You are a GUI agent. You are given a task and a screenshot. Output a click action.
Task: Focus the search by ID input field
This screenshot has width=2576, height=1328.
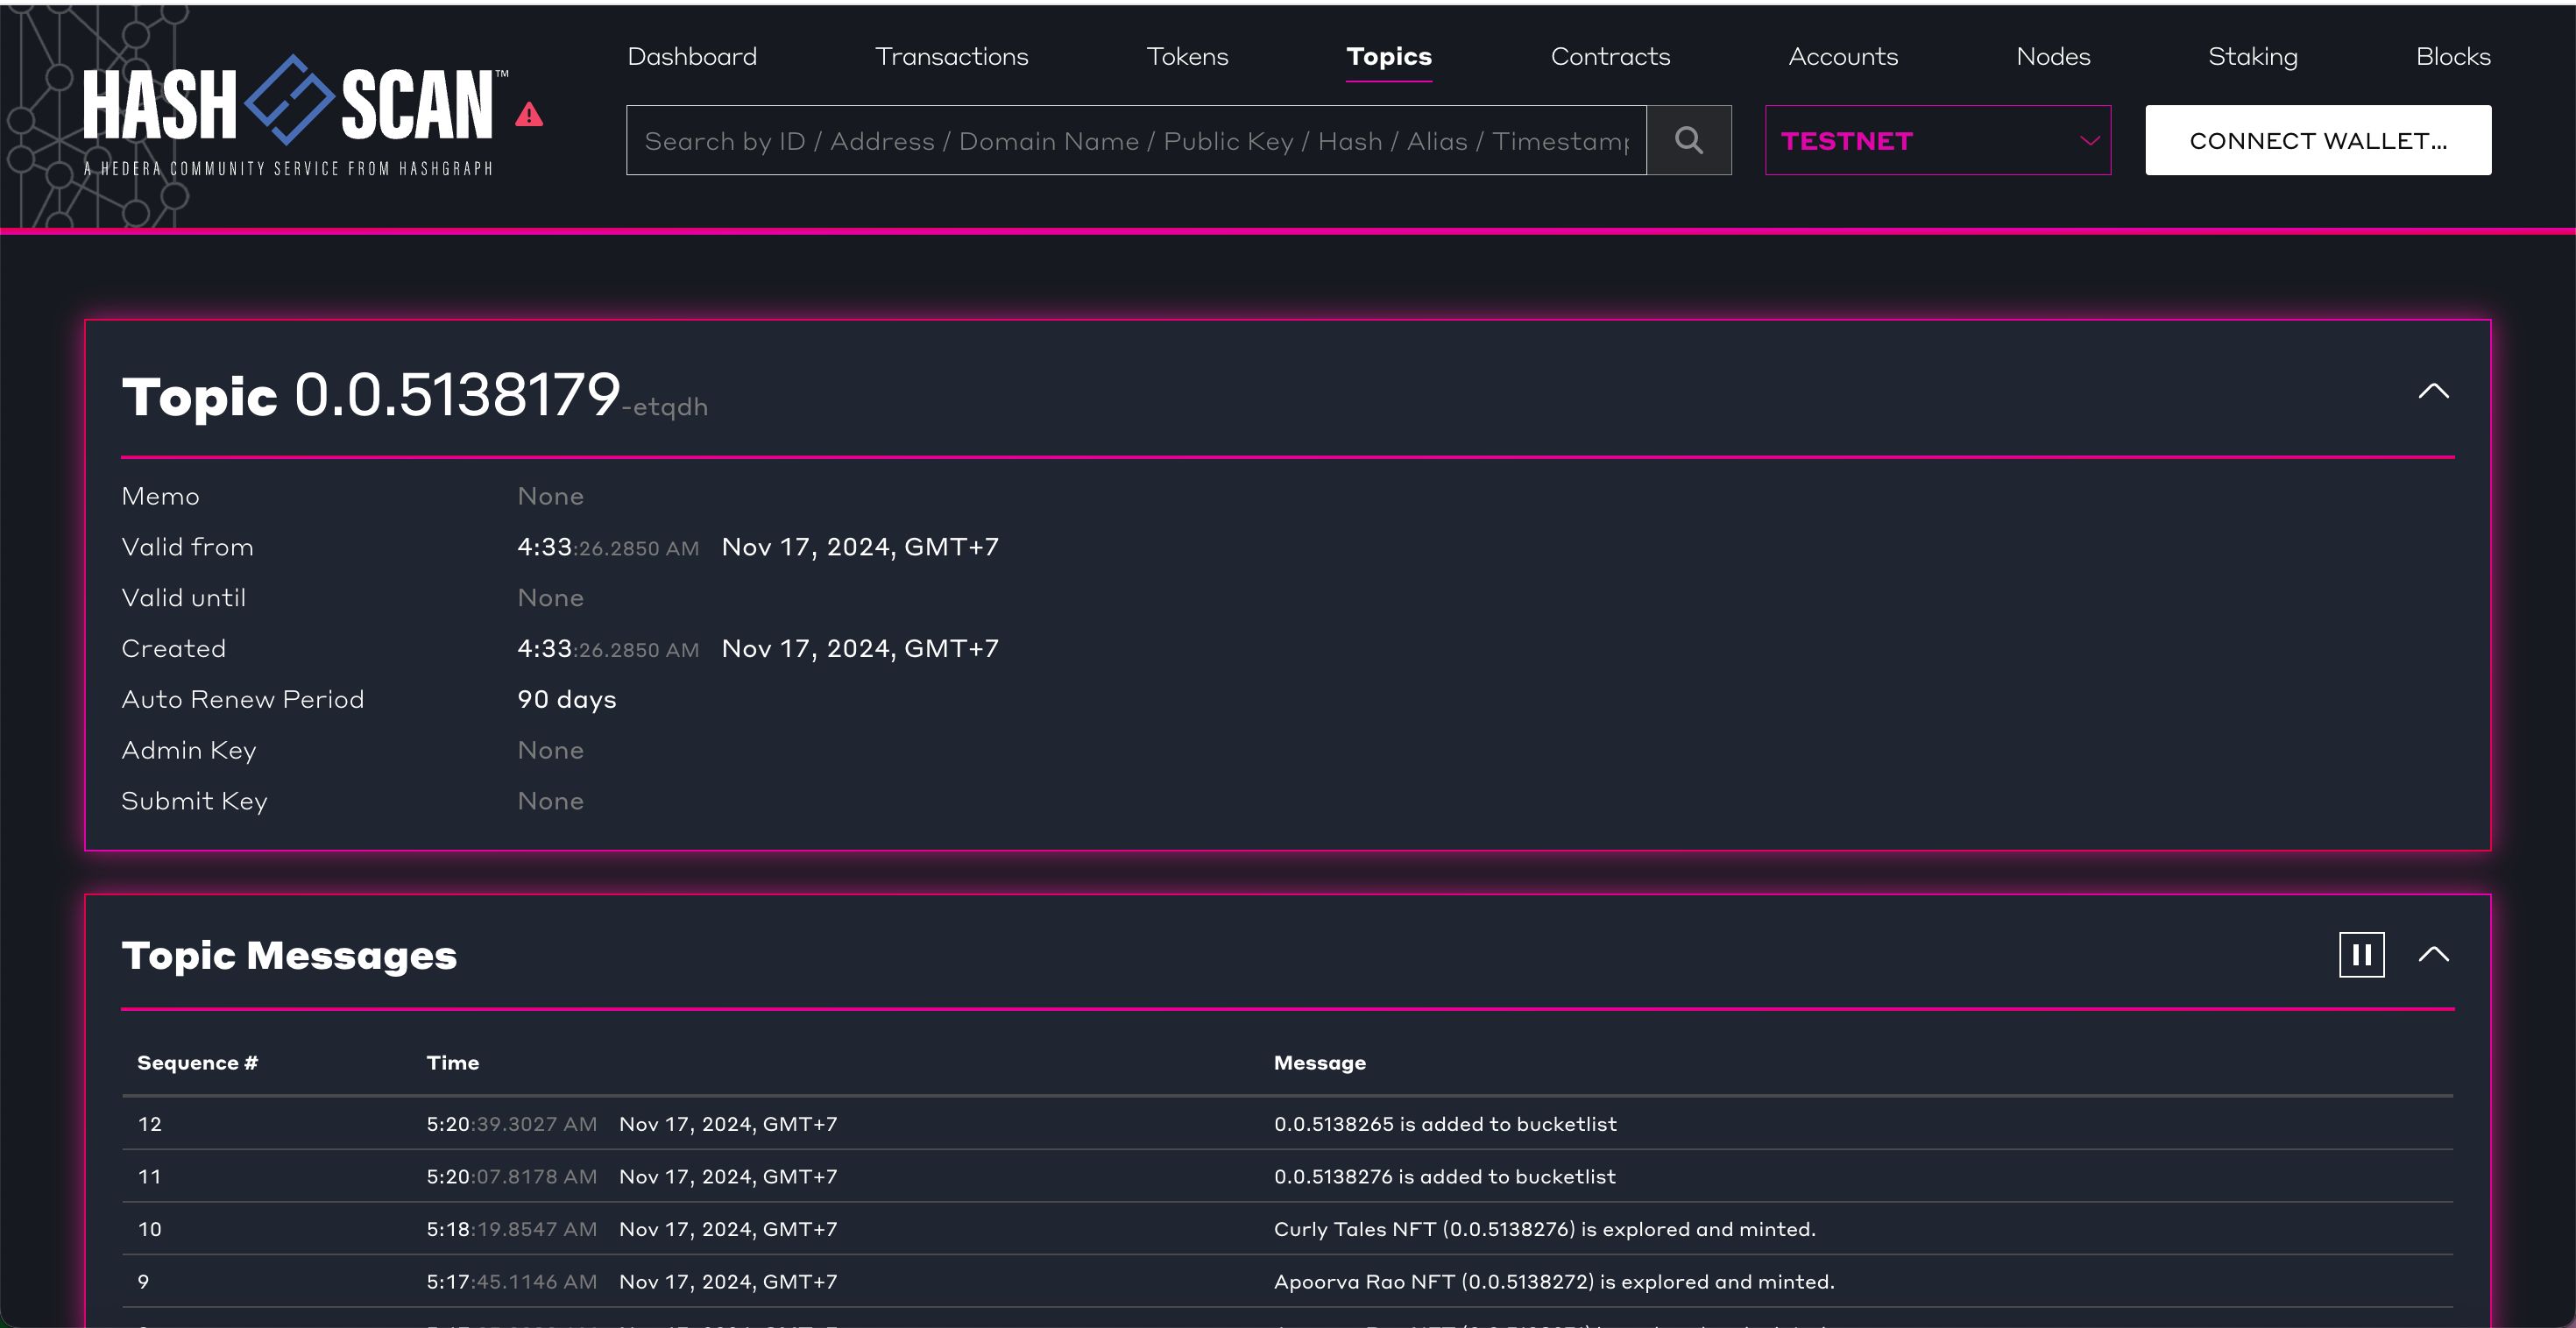[1136, 140]
